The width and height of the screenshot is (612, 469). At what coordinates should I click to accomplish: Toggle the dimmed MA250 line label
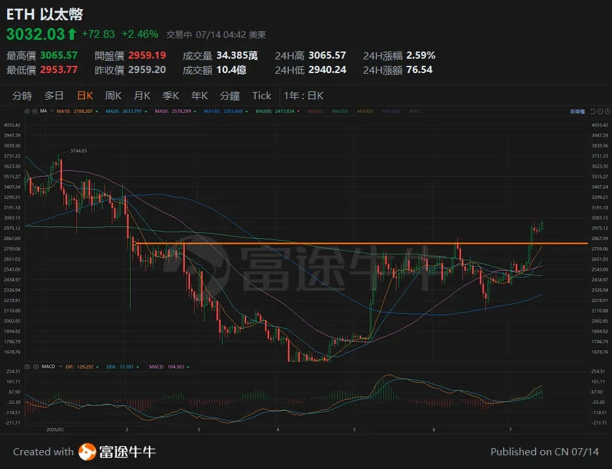pos(341,112)
